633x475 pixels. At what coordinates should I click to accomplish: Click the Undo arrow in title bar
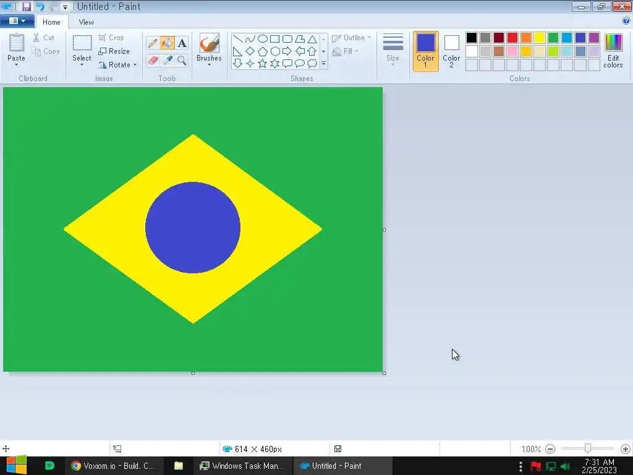[40, 6]
